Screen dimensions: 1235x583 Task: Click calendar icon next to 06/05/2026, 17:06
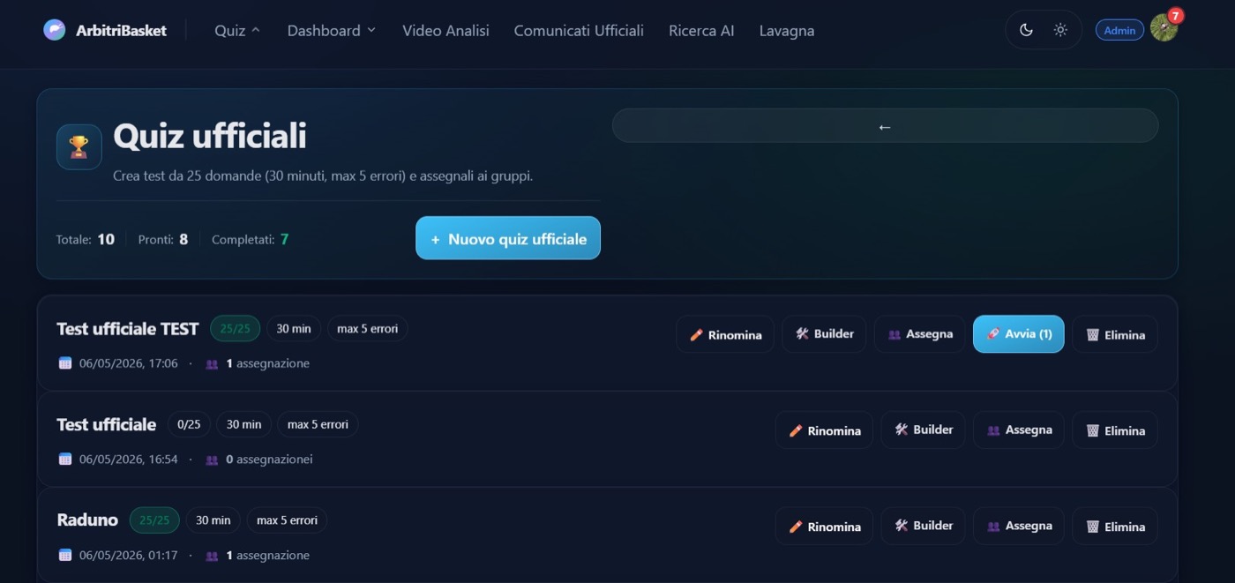[64, 363]
